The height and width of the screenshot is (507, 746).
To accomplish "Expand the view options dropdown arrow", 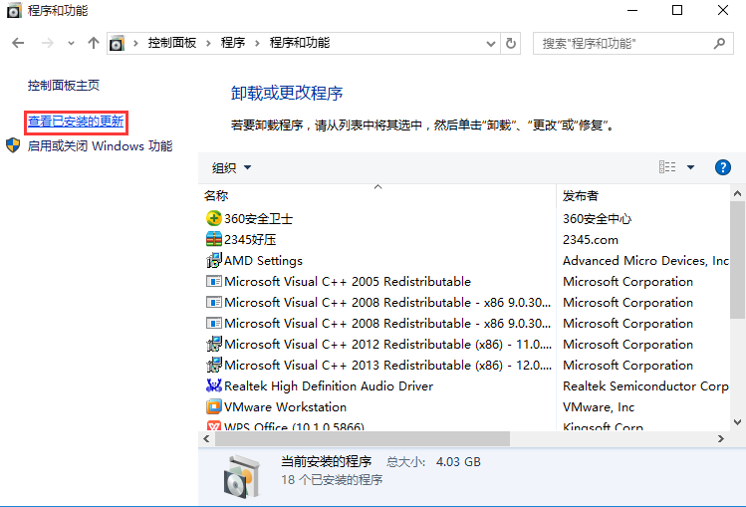I will pyautogui.click(x=690, y=167).
